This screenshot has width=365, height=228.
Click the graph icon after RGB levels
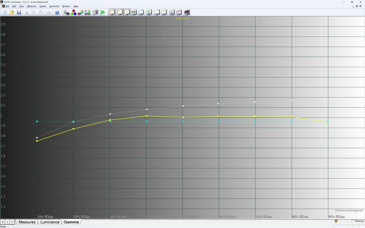click(141, 12)
